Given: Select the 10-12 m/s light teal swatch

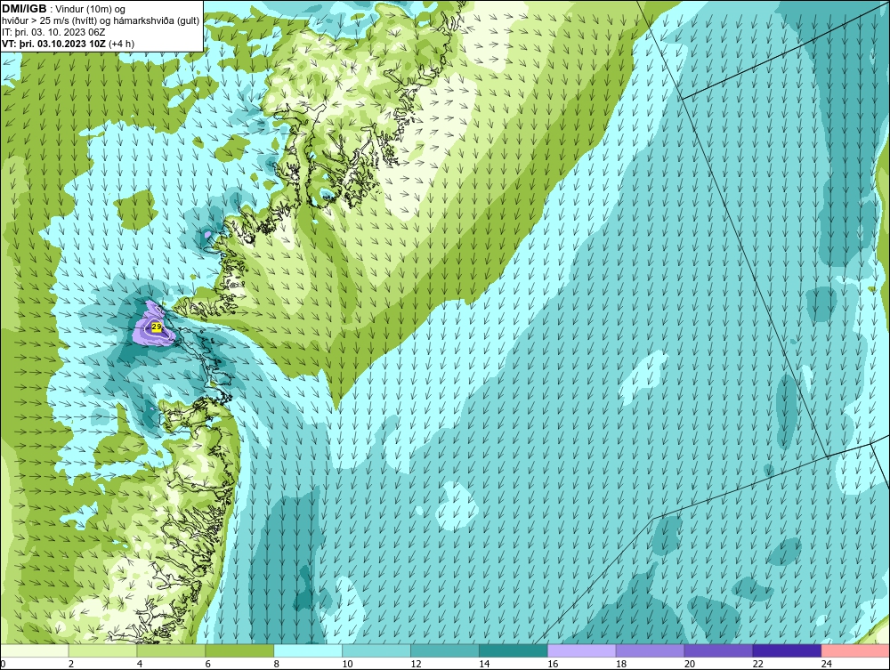Looking at the screenshot, I should click(376, 650).
